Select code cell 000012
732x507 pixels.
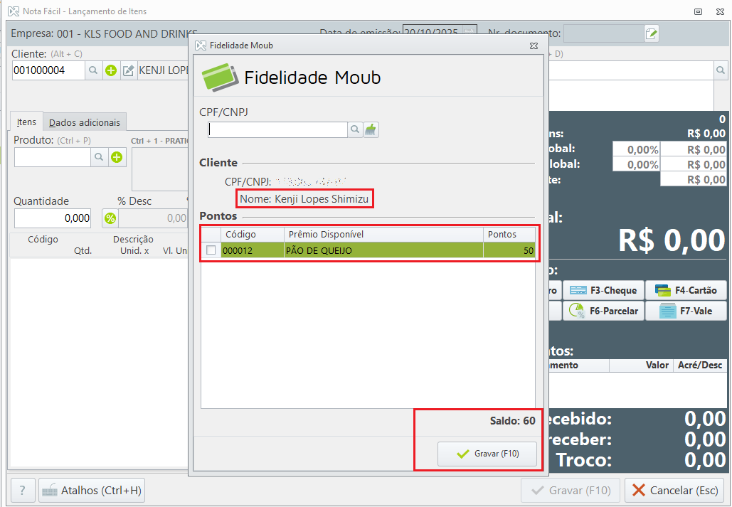click(x=253, y=250)
